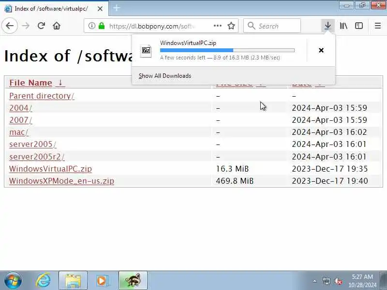The height and width of the screenshot is (290, 387).
Task: Click the download filename WindowsVirtualPC.zip in panel
Action: pyautogui.click(x=188, y=43)
